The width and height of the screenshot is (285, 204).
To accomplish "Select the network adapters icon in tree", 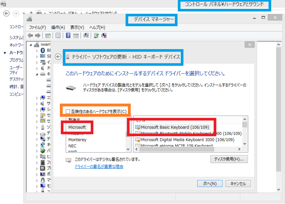I will [43, 145].
